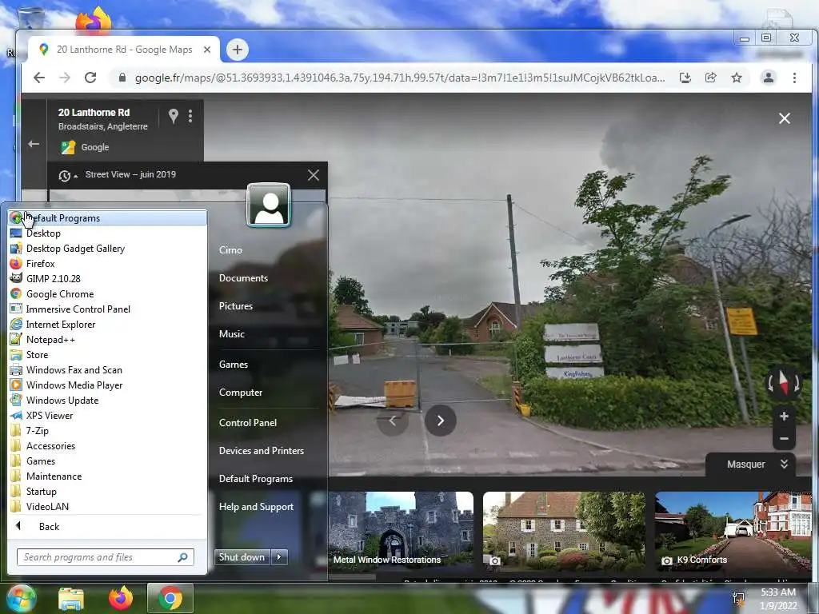819x614 pixels.
Task: Collapse thumbnails with Masquer button
Action: (751, 464)
